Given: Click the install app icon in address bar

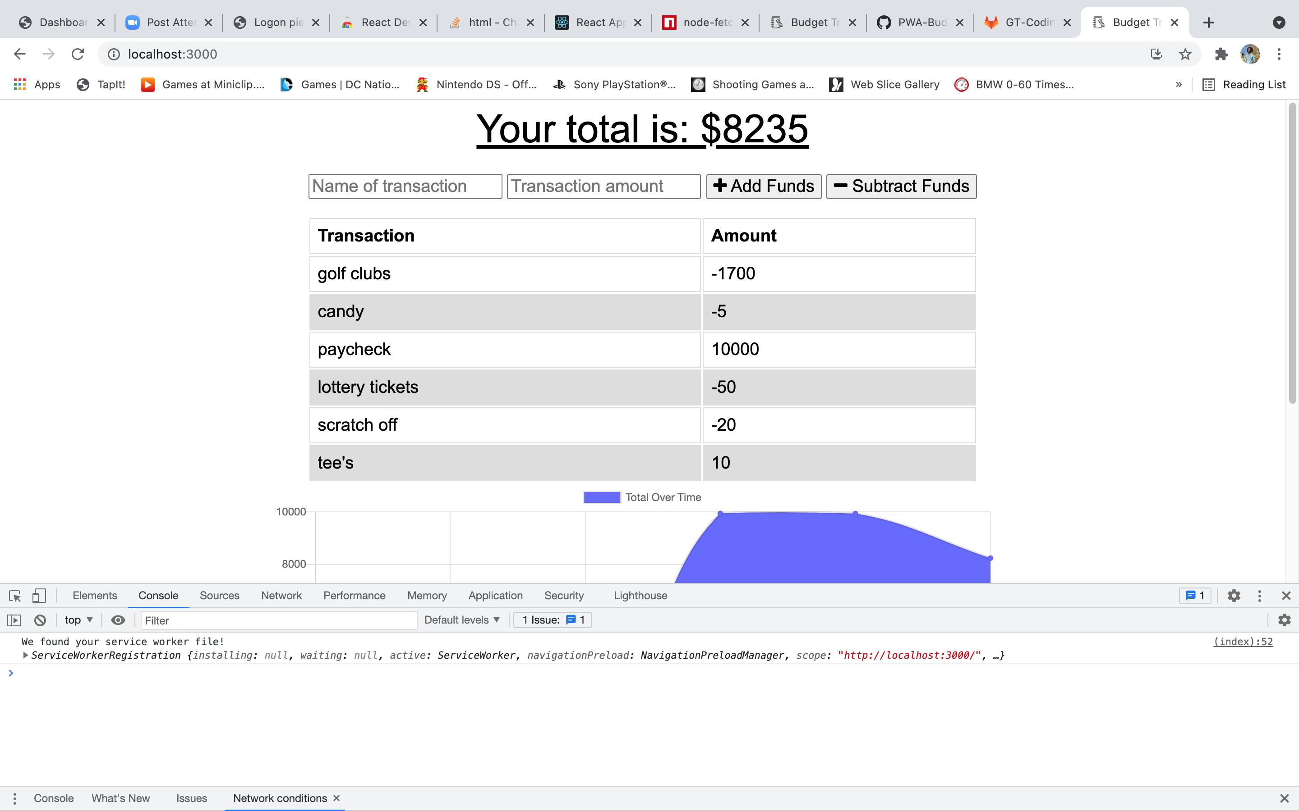Looking at the screenshot, I should 1156,54.
